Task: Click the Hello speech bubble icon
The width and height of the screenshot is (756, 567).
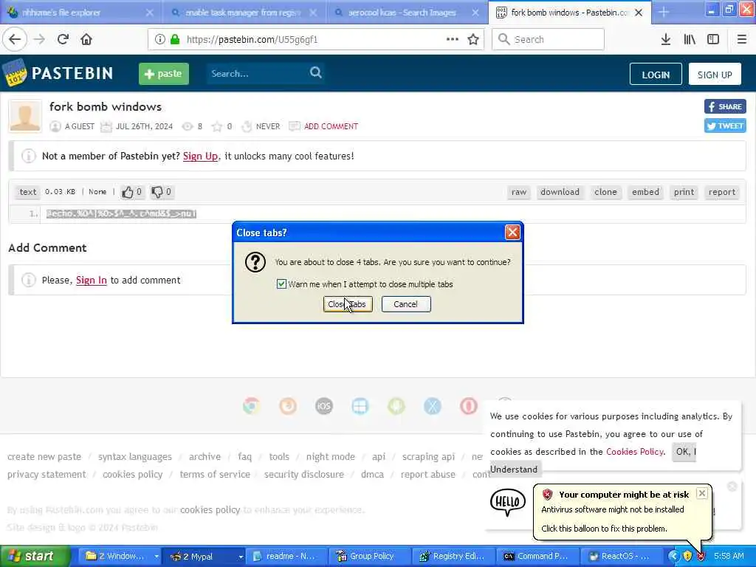Action: (508, 502)
